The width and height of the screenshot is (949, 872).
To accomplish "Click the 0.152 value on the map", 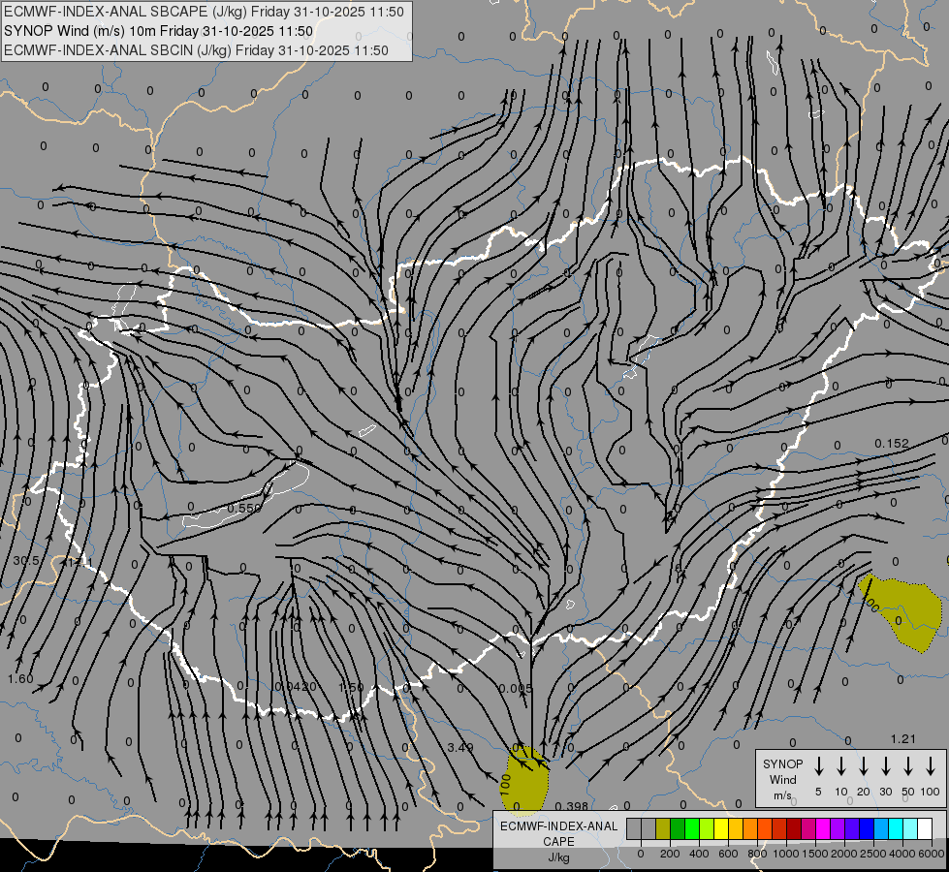I will (892, 444).
